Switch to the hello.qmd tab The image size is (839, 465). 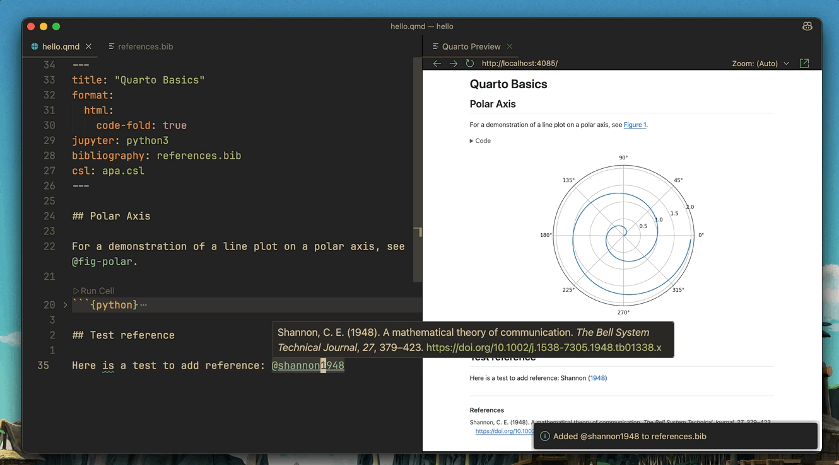click(x=61, y=47)
